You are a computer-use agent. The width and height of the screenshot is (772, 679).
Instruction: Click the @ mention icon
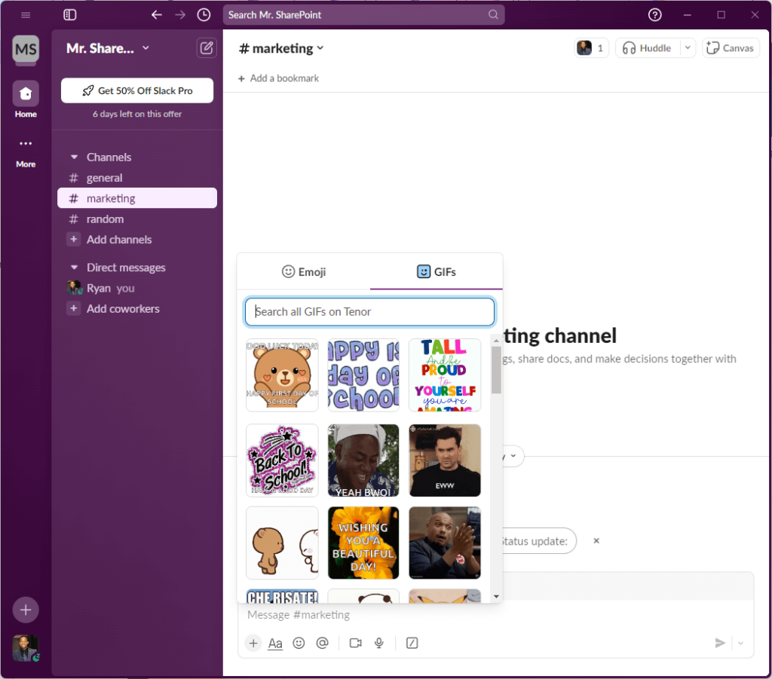click(323, 643)
